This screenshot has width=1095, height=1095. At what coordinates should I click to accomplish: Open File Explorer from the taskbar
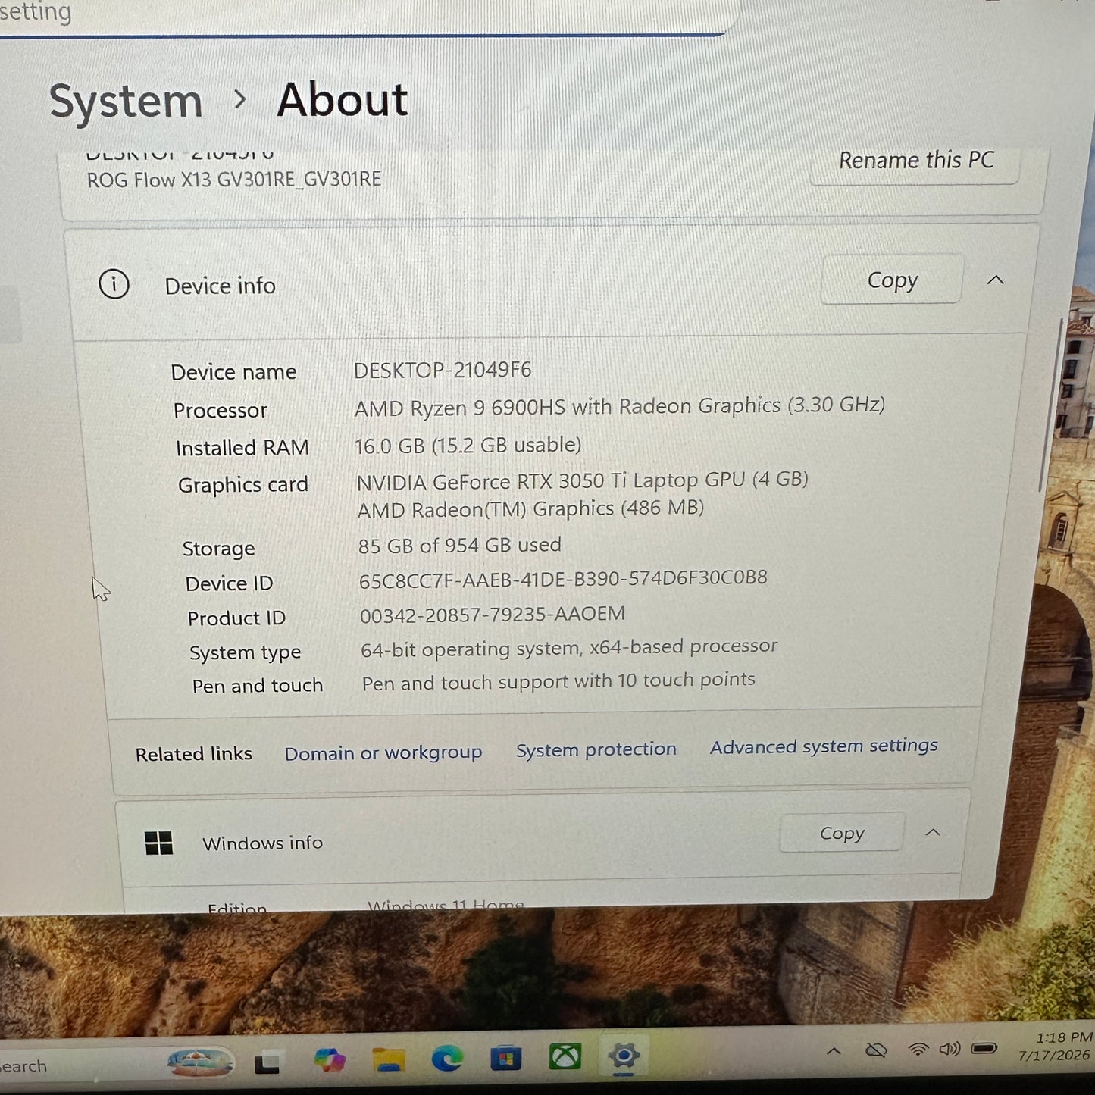pyautogui.click(x=388, y=1059)
